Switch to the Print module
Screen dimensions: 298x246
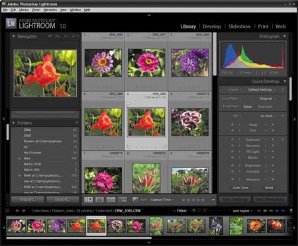click(x=263, y=26)
